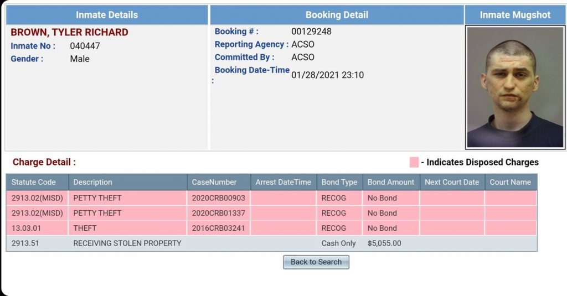Select the 2016CRB03241 theft charge row
Image resolution: width=567 pixels, height=296 pixels.
271,229
